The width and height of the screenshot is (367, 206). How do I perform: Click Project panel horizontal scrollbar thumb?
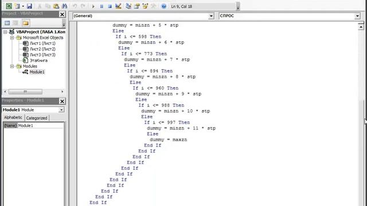click(25, 92)
